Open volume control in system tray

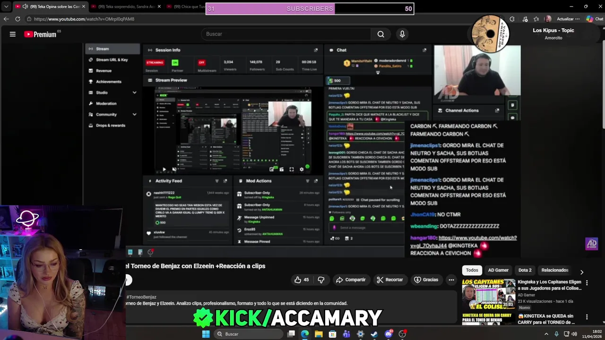point(574,334)
